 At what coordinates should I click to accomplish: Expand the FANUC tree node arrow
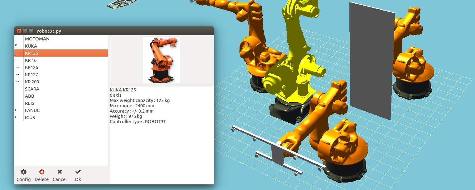[x=16, y=110]
